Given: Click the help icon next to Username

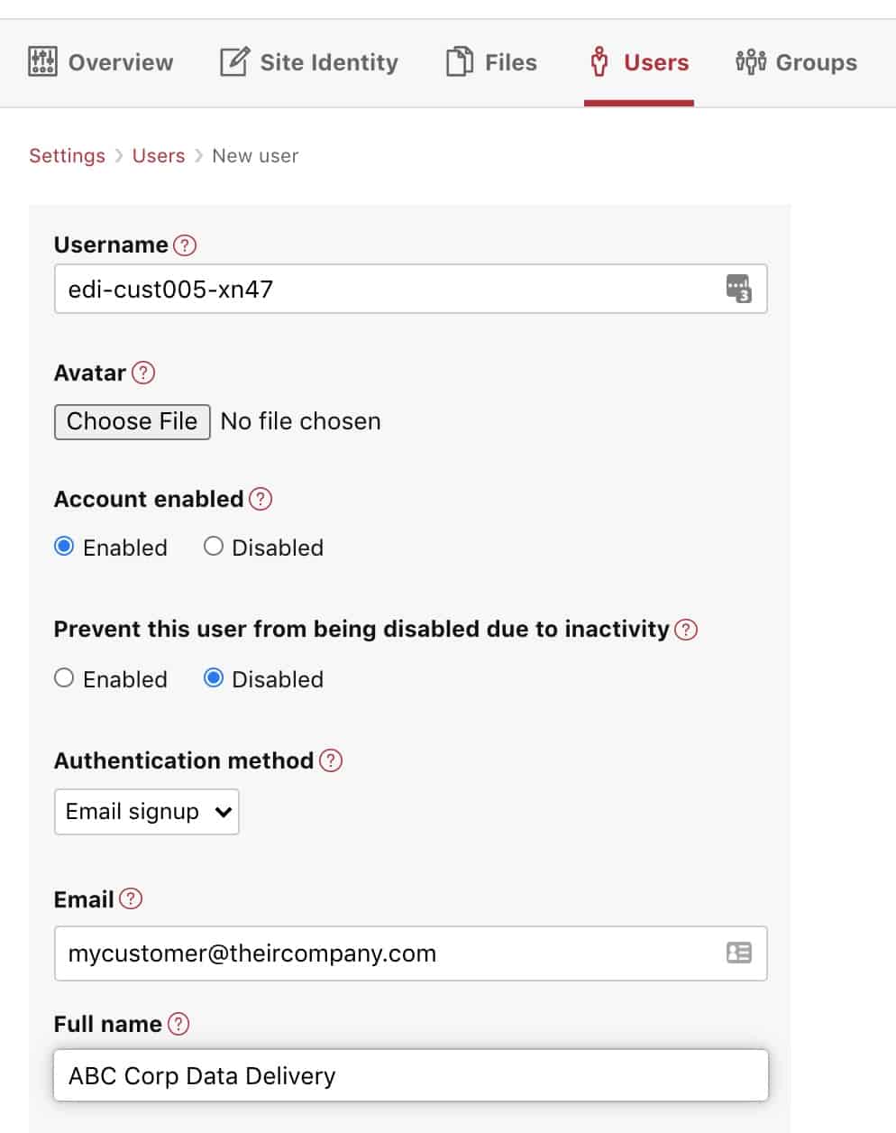Looking at the screenshot, I should [185, 245].
